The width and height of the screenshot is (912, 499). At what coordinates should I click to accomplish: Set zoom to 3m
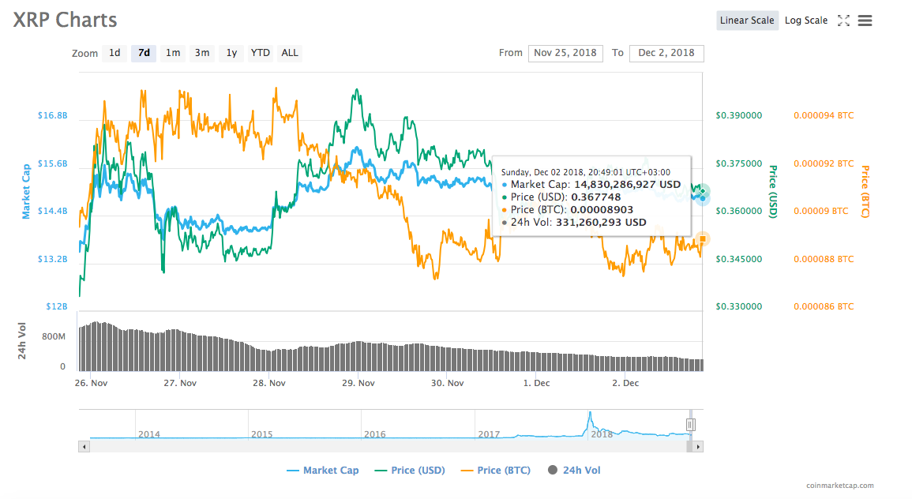(202, 53)
